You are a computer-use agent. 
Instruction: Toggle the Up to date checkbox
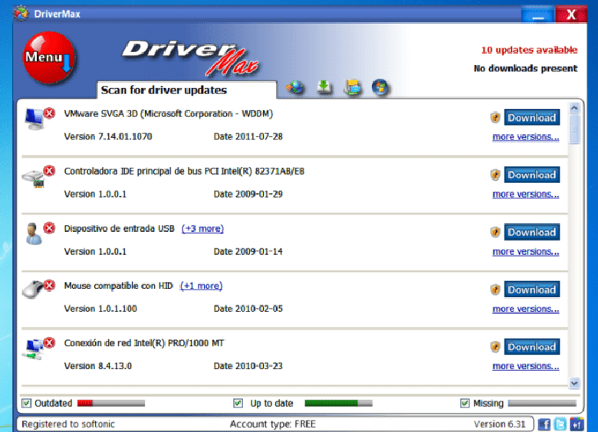(238, 403)
